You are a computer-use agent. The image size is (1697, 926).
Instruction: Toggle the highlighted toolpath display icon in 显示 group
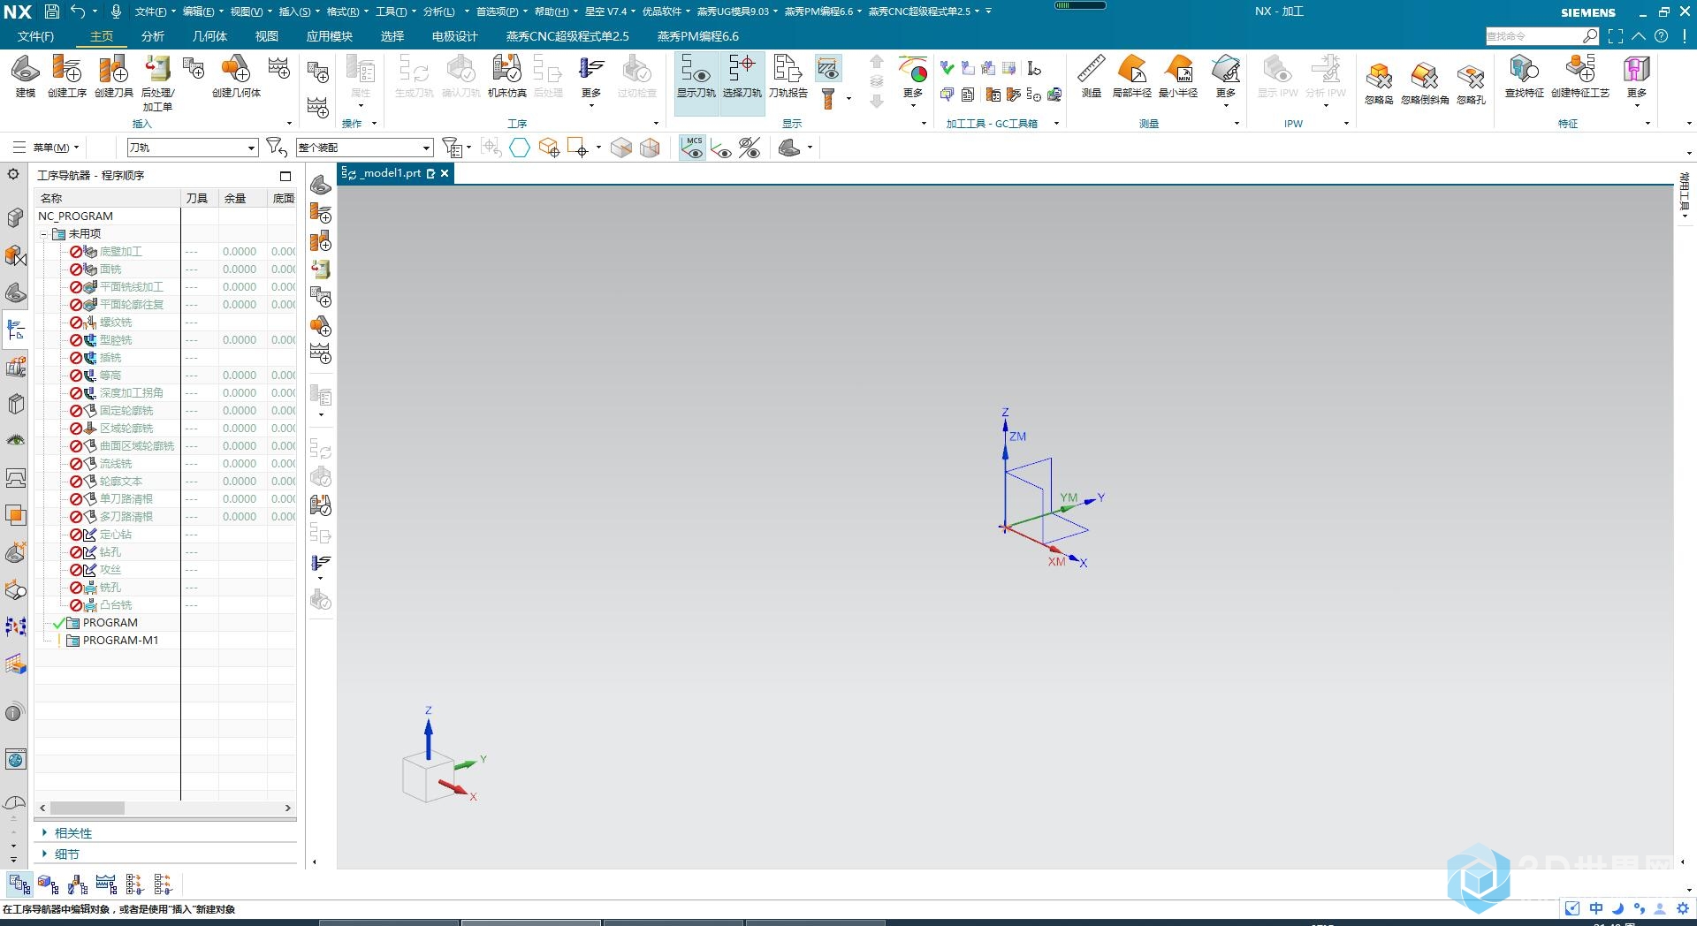pyautogui.click(x=828, y=68)
